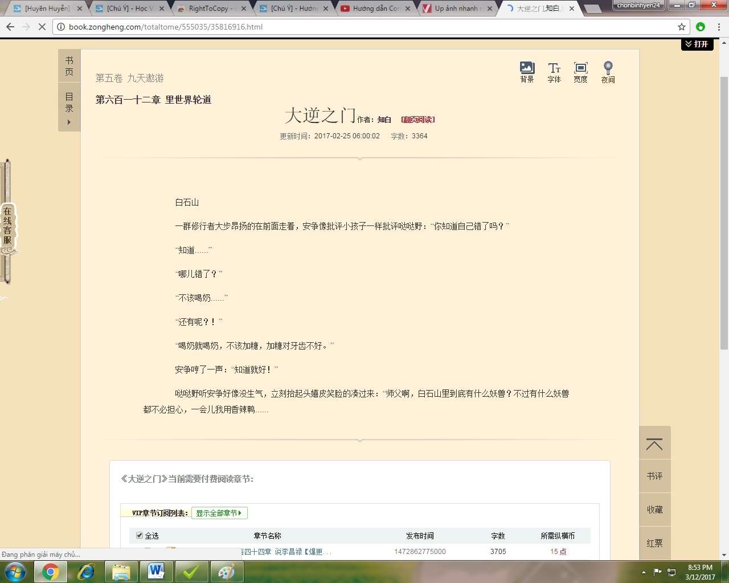Expand the 打开 dropdown at top right

coord(697,44)
